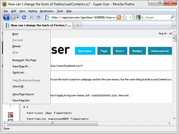Go to the Home page icon
Image resolution: width=179 pixels, height=134 pixels.
pos(38,18)
